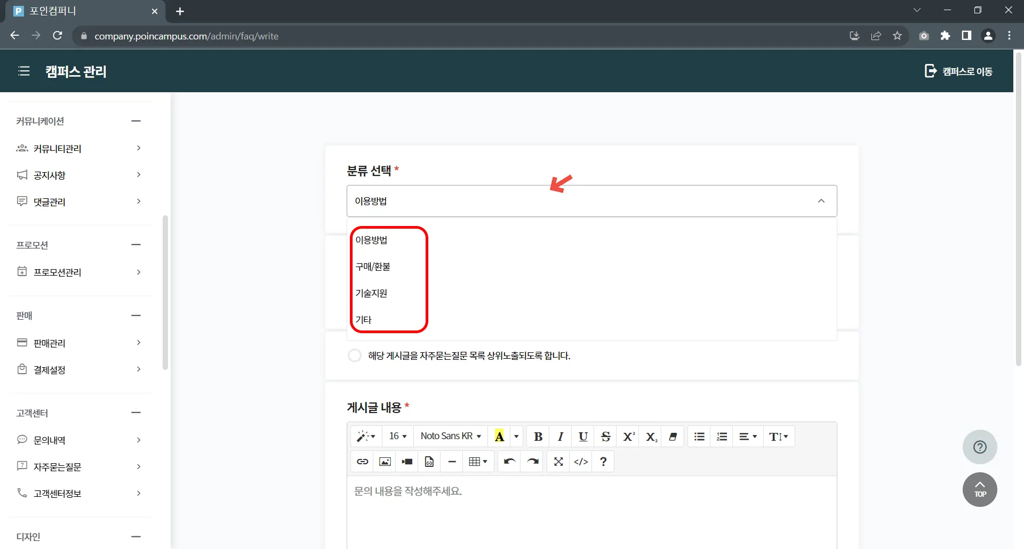1024x549 pixels.
Task: Open the browser extensions puzzle icon
Action: (x=945, y=36)
